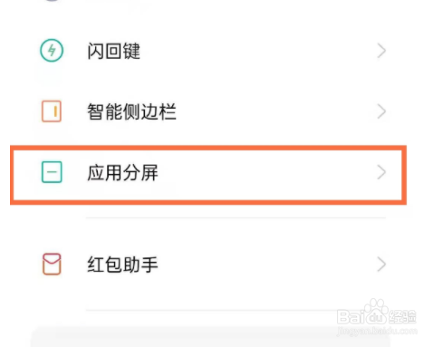This screenshot has height=347, width=443.
Task: Expand 闪回键 using its right chevron
Action: [381, 51]
